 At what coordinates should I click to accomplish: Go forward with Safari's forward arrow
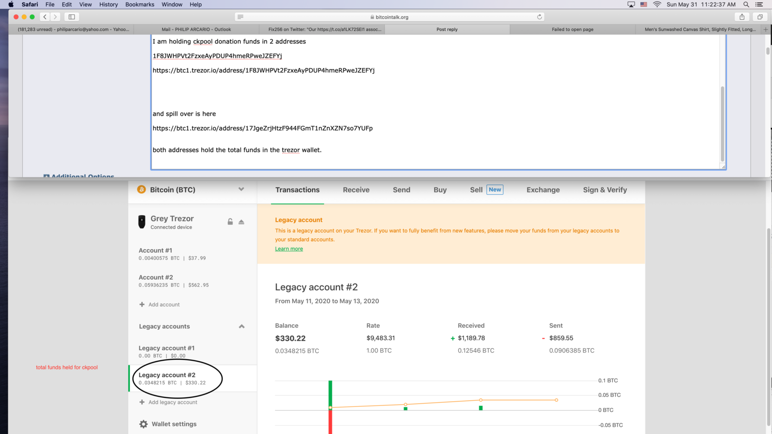[55, 17]
